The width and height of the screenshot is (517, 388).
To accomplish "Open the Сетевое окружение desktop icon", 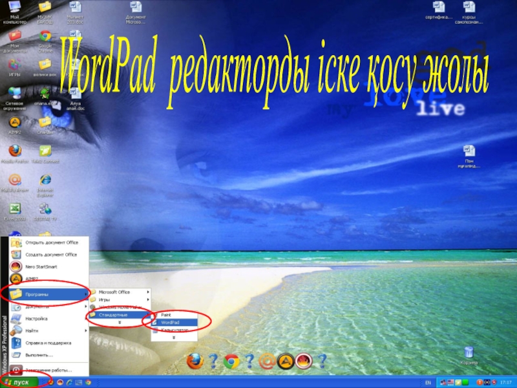I will [x=14, y=98].
